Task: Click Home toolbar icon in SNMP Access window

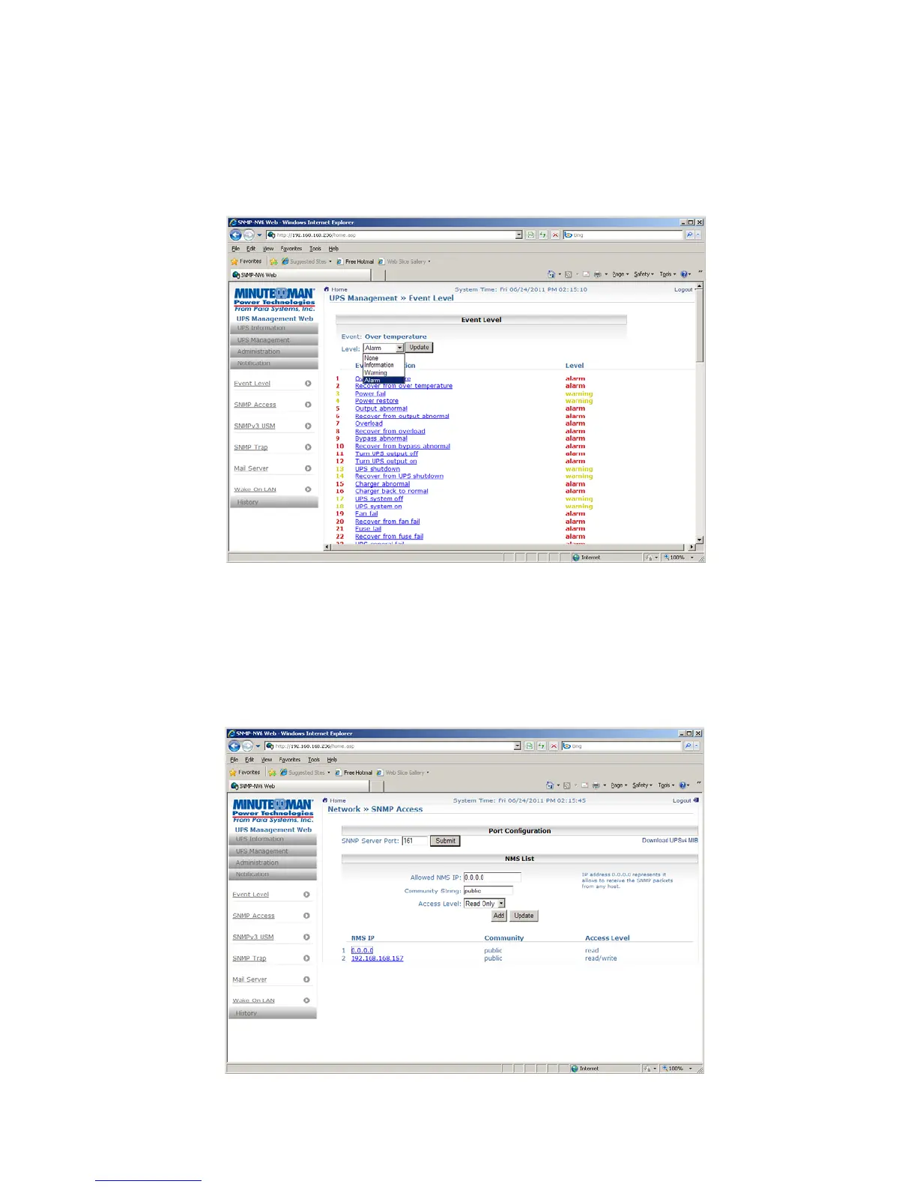Action: pyautogui.click(x=550, y=785)
